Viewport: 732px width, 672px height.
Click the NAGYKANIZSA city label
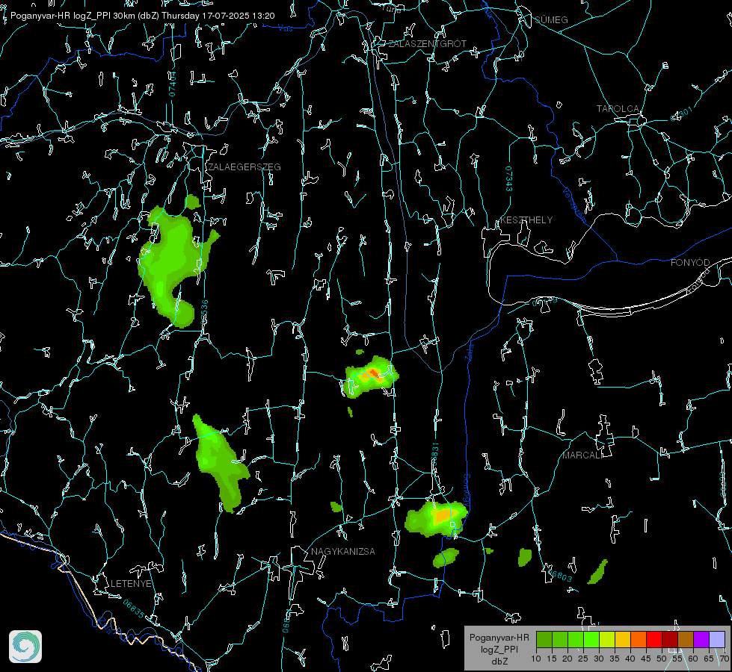(x=343, y=552)
